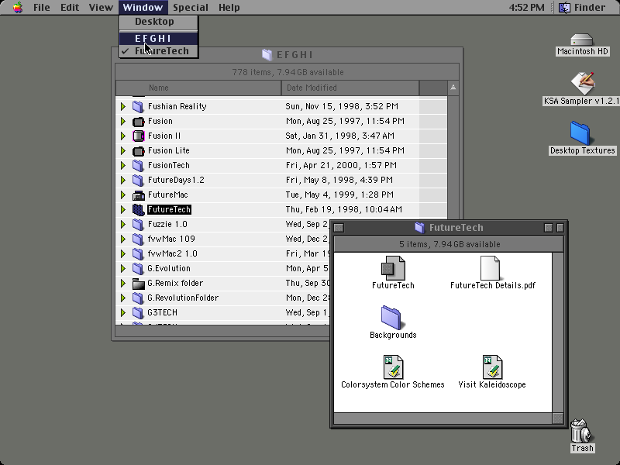Sort EFGHI list by Name column
Screen dimensions: 620x465
198,88
